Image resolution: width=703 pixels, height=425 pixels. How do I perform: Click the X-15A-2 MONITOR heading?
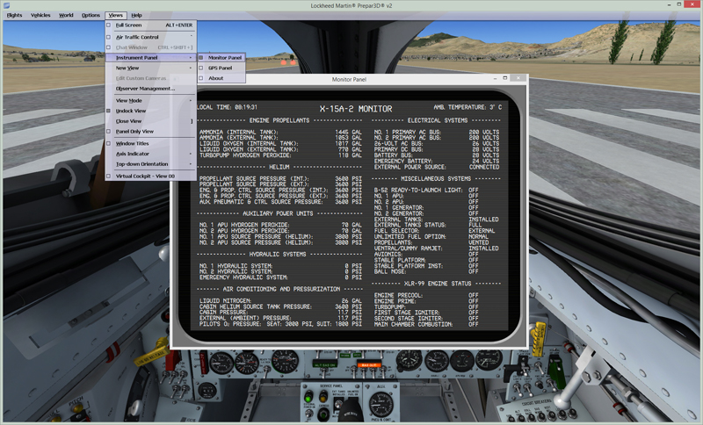[x=356, y=109]
